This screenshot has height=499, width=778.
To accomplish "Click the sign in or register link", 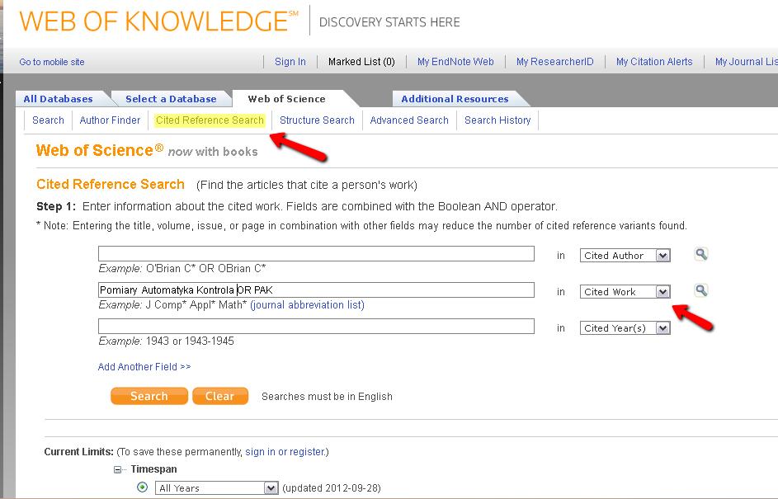I will click(285, 451).
